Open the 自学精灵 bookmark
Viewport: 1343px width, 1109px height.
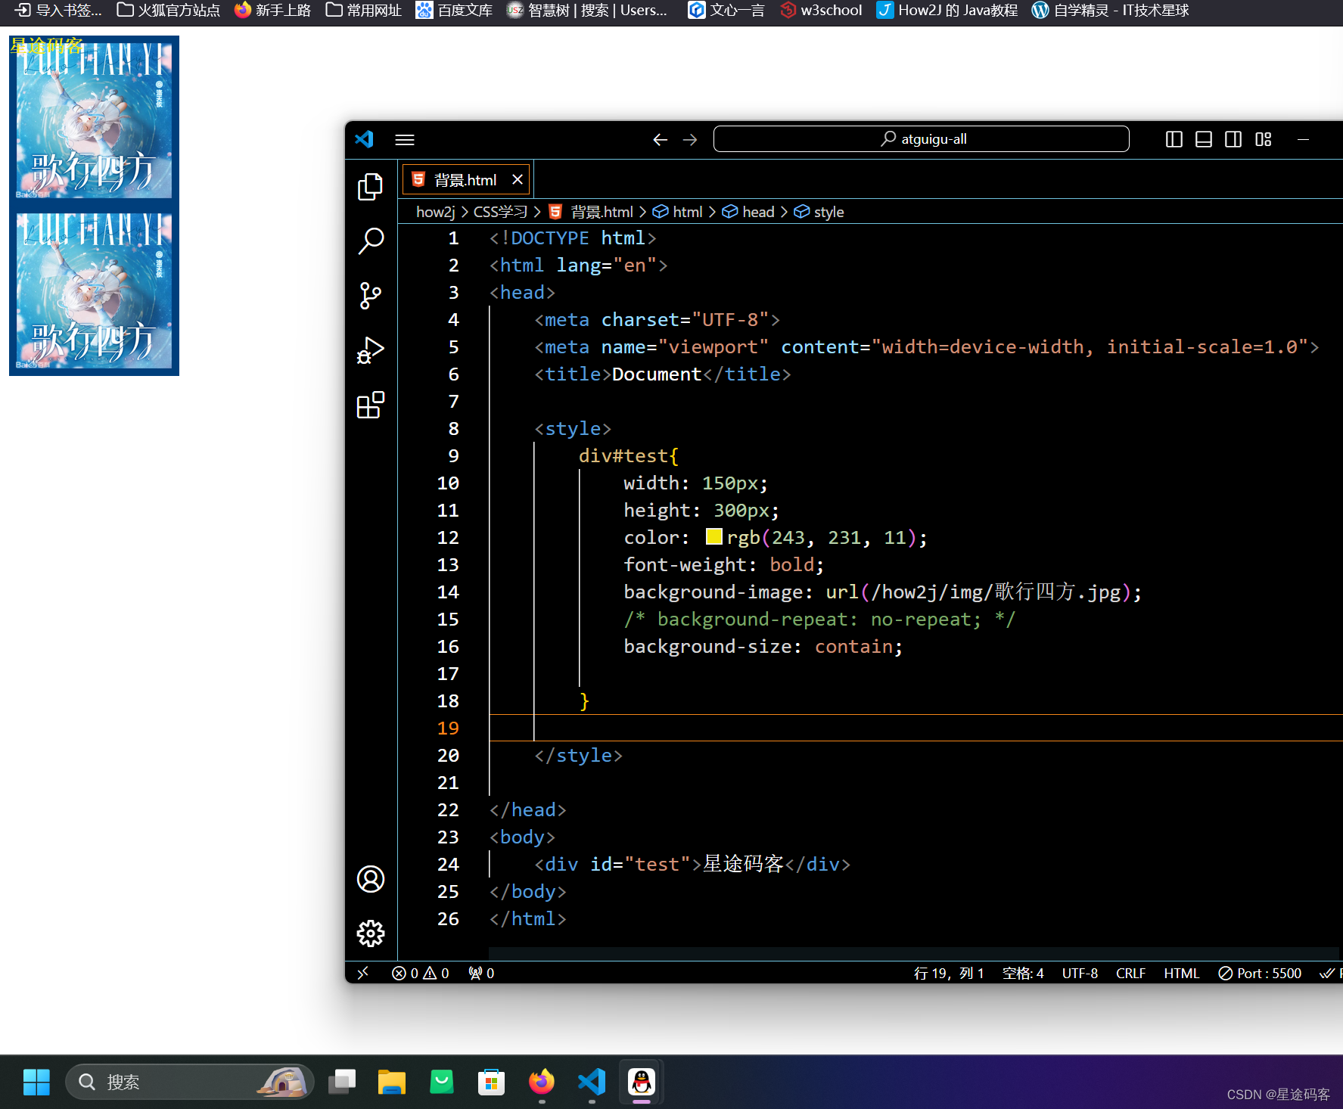pyautogui.click(x=1111, y=11)
